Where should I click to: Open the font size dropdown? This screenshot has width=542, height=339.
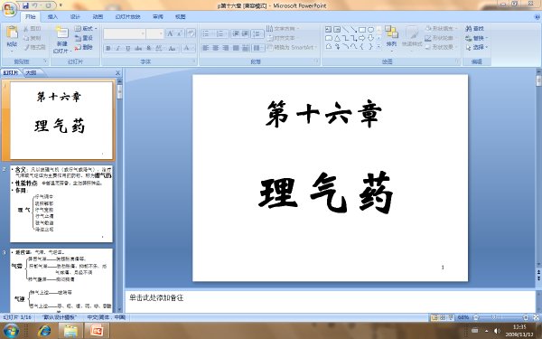tap(154, 33)
